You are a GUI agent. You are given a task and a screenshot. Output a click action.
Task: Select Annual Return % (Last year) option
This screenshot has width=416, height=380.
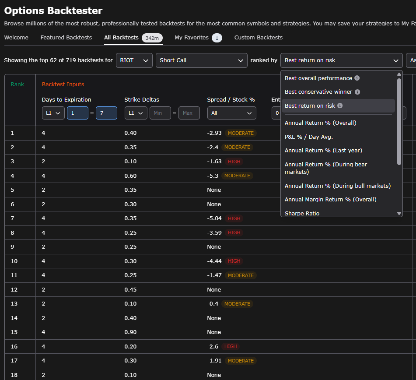pos(338,151)
